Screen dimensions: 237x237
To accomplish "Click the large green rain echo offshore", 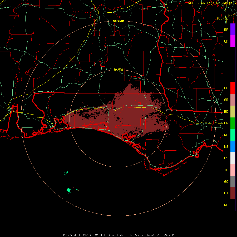I will [69, 190].
